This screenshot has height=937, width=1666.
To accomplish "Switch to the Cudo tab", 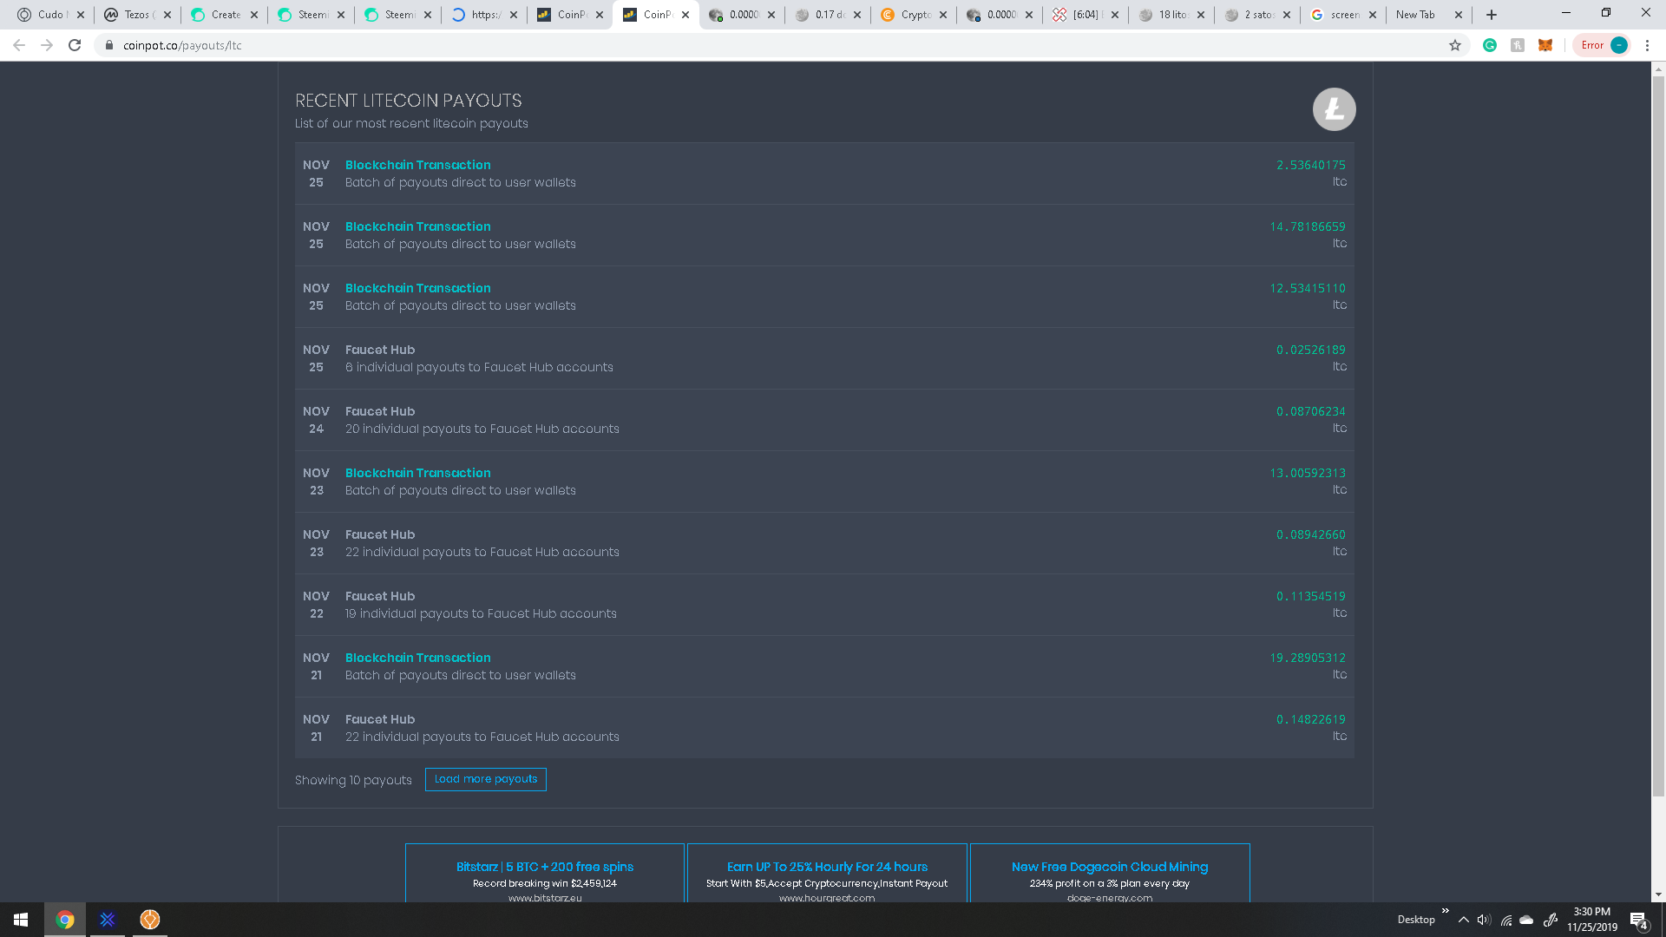I will 49,15.
